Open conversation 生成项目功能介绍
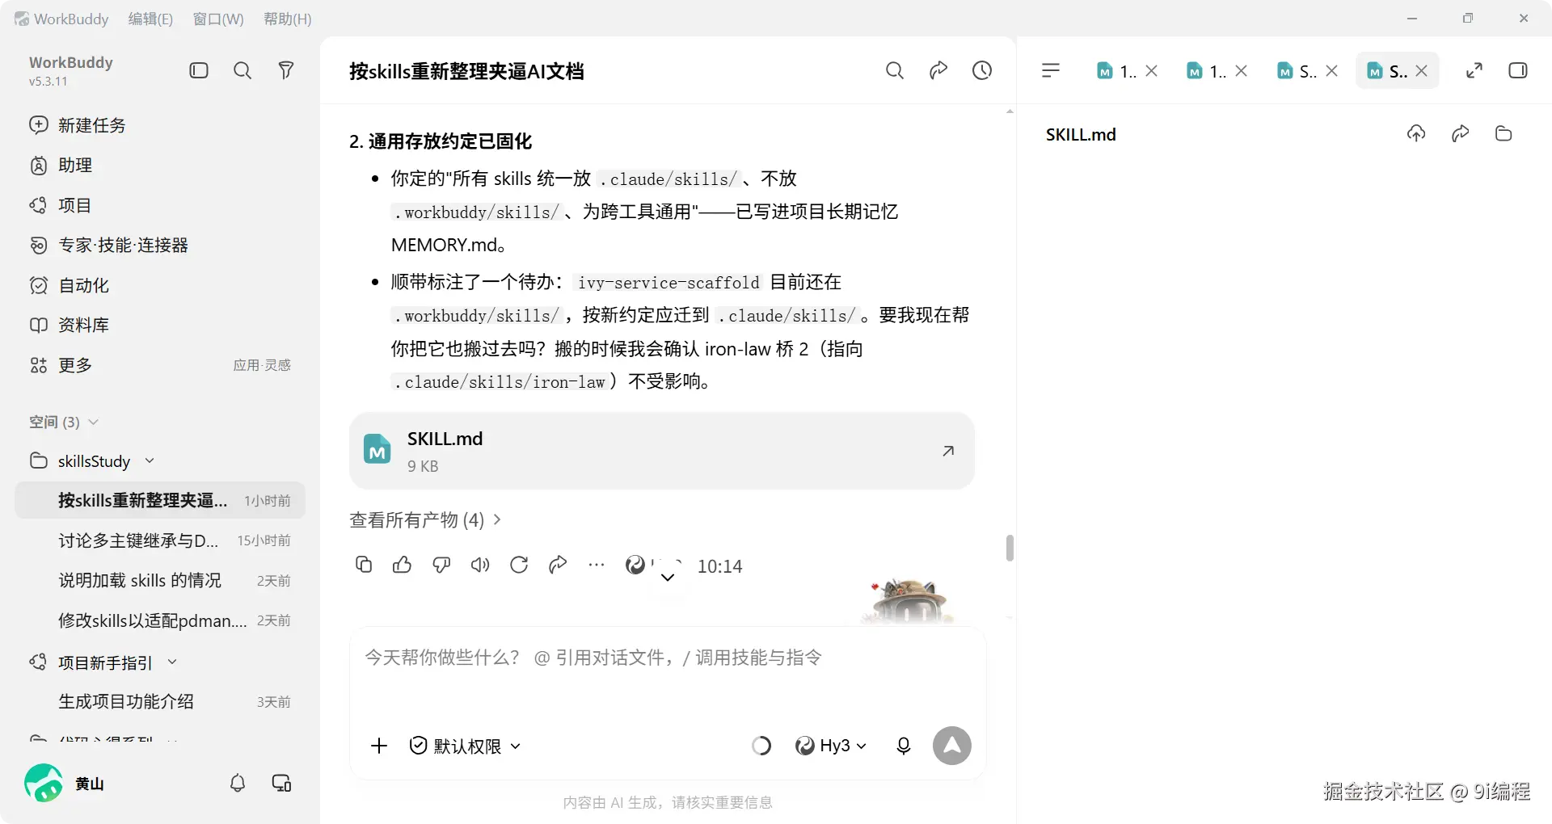Screen dimensions: 1552x824 [160, 702]
